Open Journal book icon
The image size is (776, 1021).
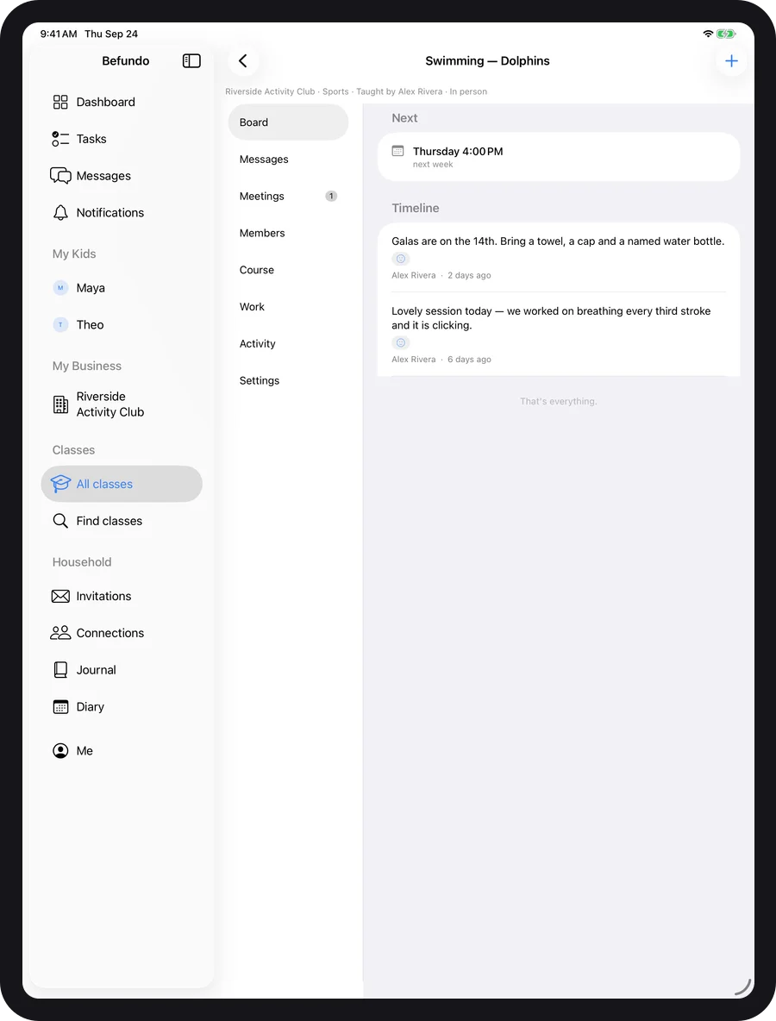pyautogui.click(x=60, y=669)
